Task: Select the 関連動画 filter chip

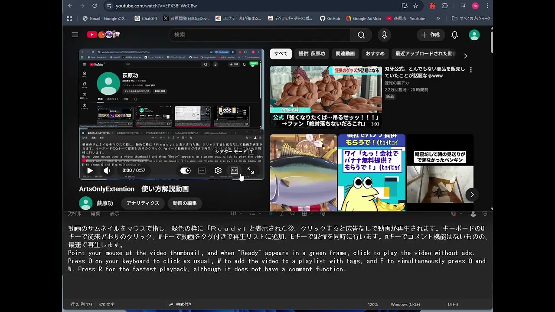Action: [x=345, y=54]
